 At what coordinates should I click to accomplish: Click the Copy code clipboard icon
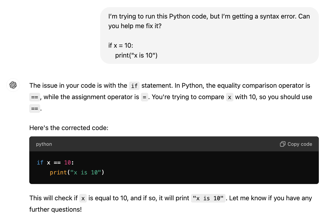click(x=282, y=144)
